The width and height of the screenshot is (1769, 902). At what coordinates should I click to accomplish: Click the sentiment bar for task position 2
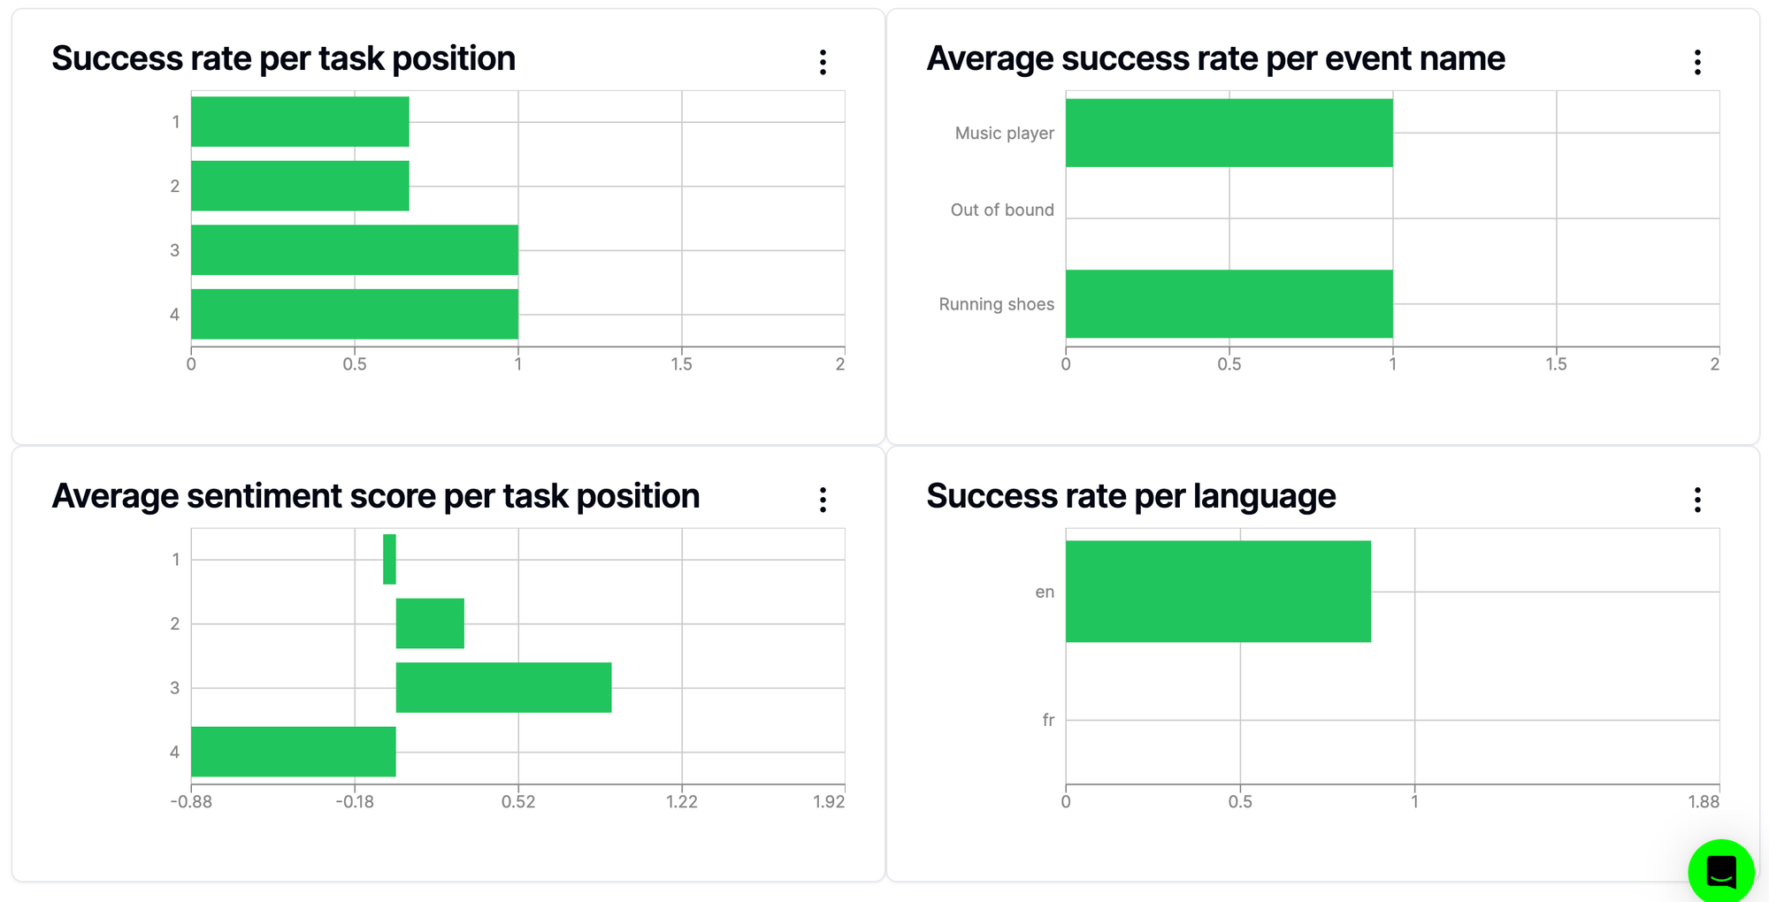point(429,623)
